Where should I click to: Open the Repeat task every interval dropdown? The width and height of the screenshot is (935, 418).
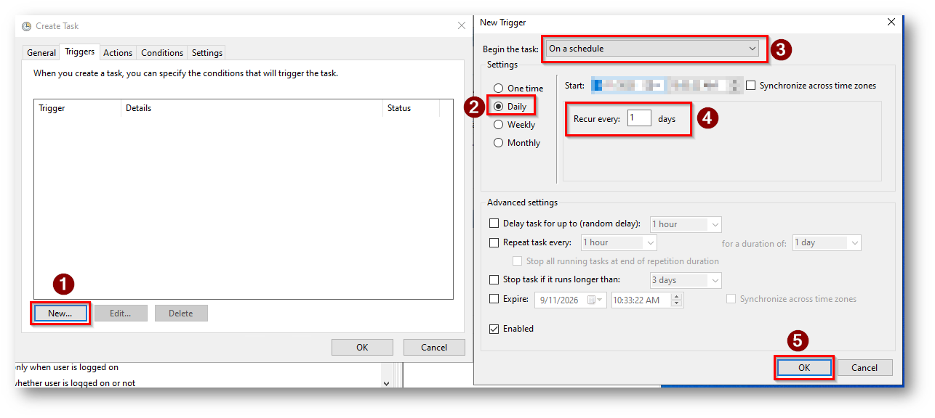pos(619,242)
